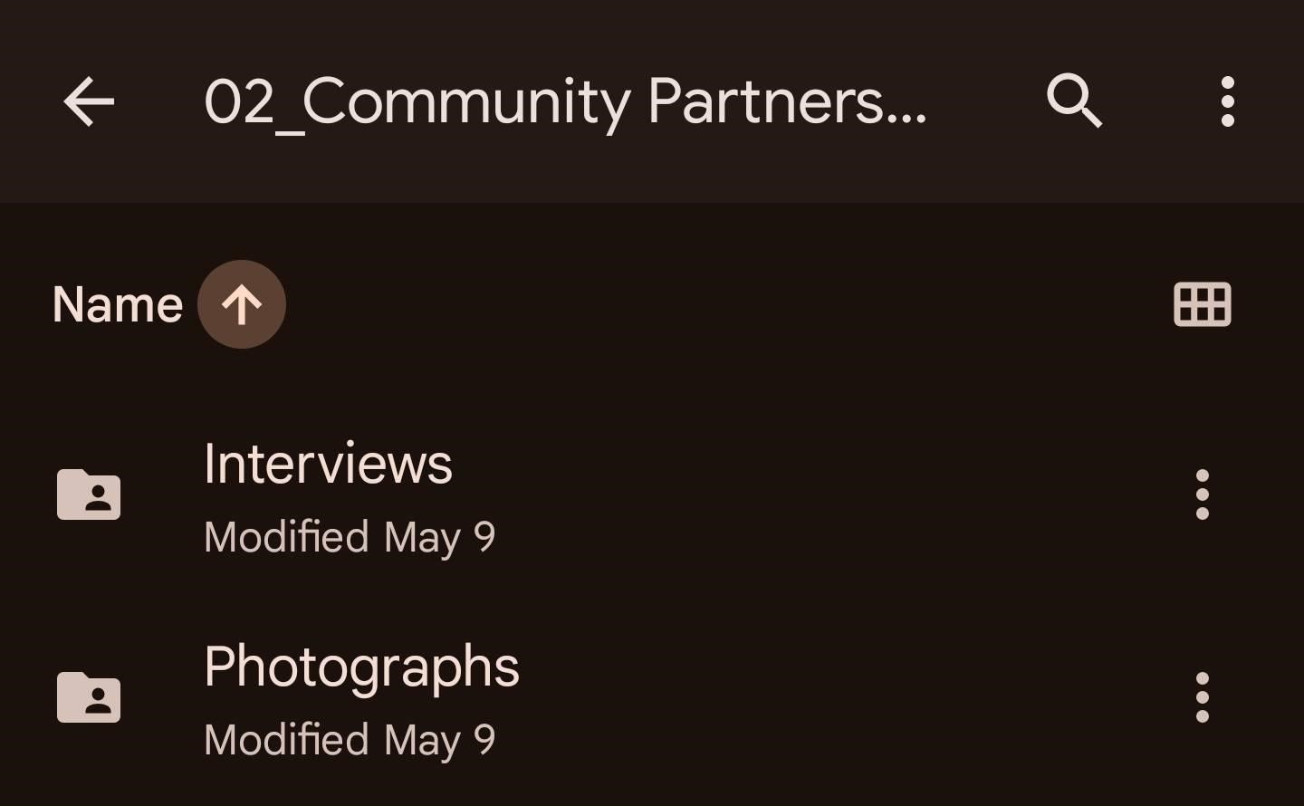Open the top bar overflow menu
Screen dimensions: 1304x806
tap(1227, 101)
